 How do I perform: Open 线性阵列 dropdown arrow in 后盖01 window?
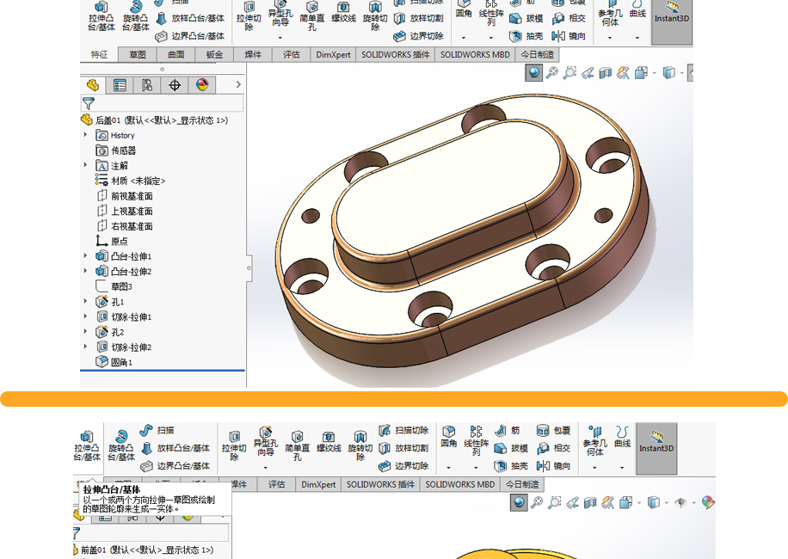[x=491, y=38]
